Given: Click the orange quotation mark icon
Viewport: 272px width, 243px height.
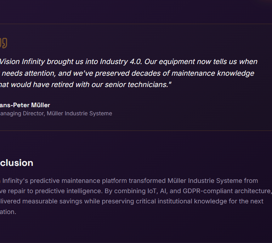Looking at the screenshot, I should [4, 43].
